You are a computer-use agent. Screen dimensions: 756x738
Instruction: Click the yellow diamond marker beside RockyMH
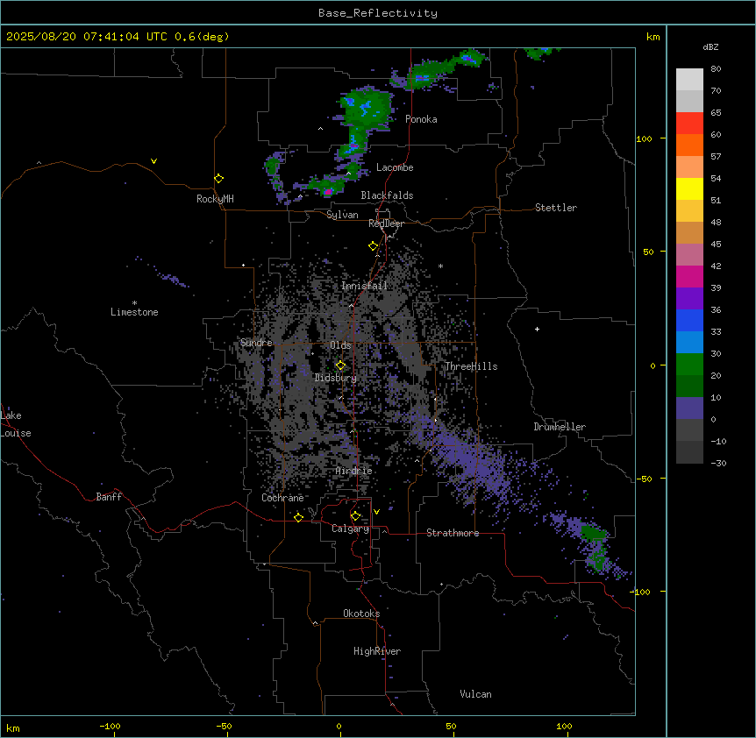tap(219, 179)
